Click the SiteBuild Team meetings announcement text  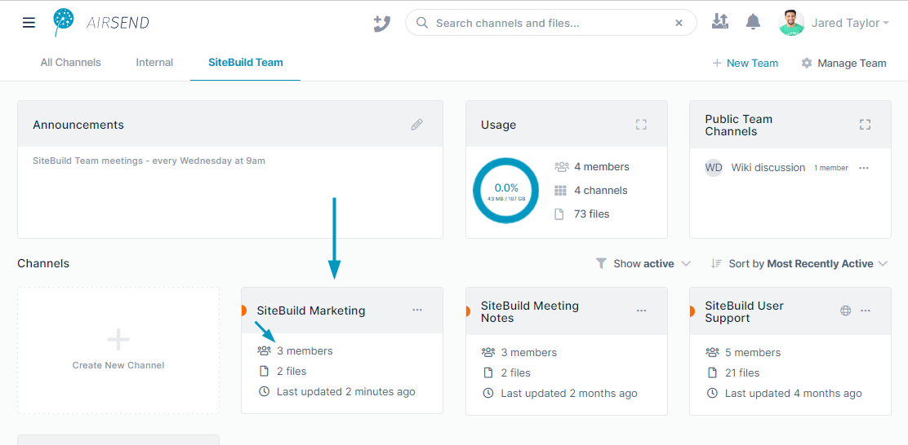click(149, 161)
